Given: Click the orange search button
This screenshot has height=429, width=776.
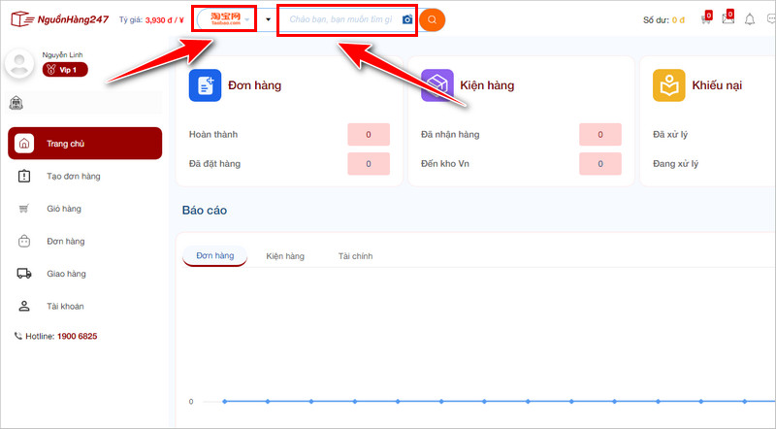Looking at the screenshot, I should coord(432,19).
